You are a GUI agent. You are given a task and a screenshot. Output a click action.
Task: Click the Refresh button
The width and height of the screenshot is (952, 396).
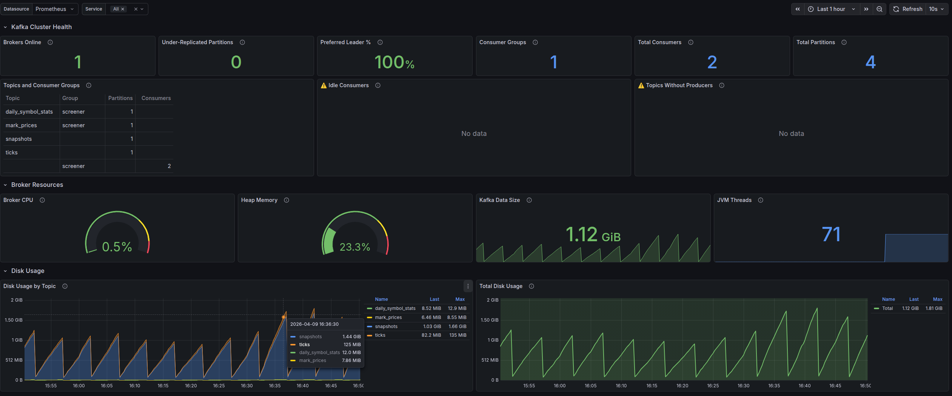click(x=907, y=9)
